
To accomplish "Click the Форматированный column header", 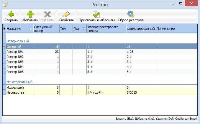I will [141, 29].
